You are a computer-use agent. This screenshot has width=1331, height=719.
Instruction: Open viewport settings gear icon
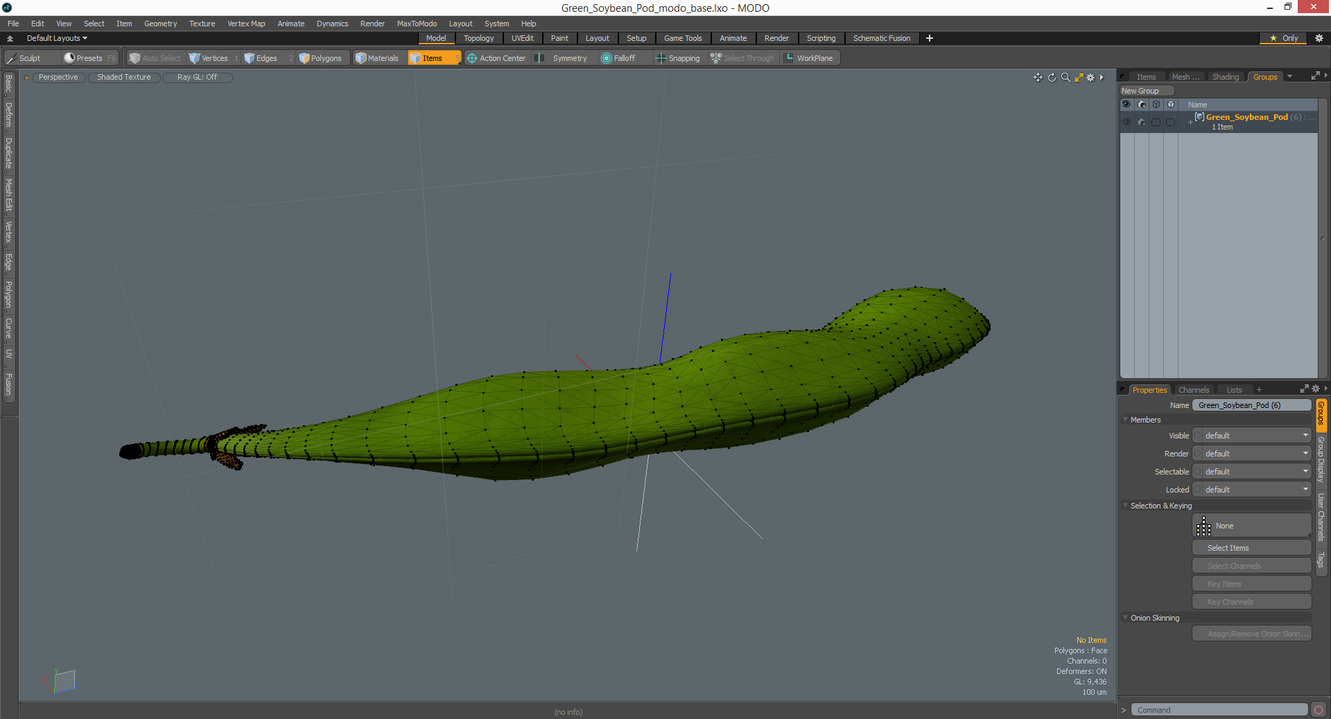1090,78
